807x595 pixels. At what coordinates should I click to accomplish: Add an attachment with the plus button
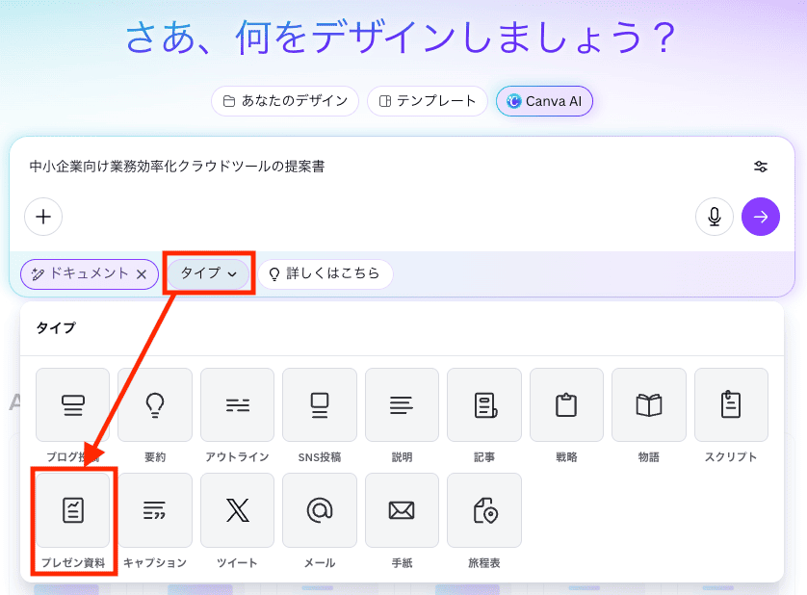click(x=43, y=217)
